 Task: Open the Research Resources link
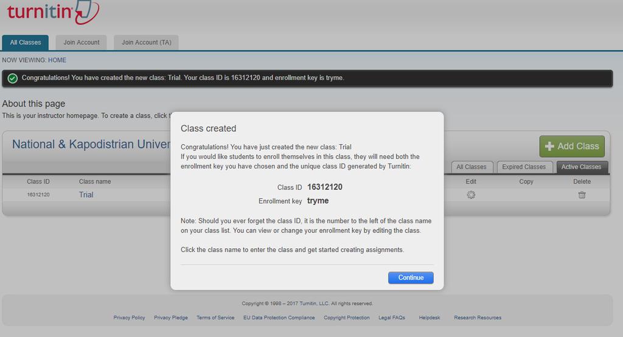[x=478, y=318]
